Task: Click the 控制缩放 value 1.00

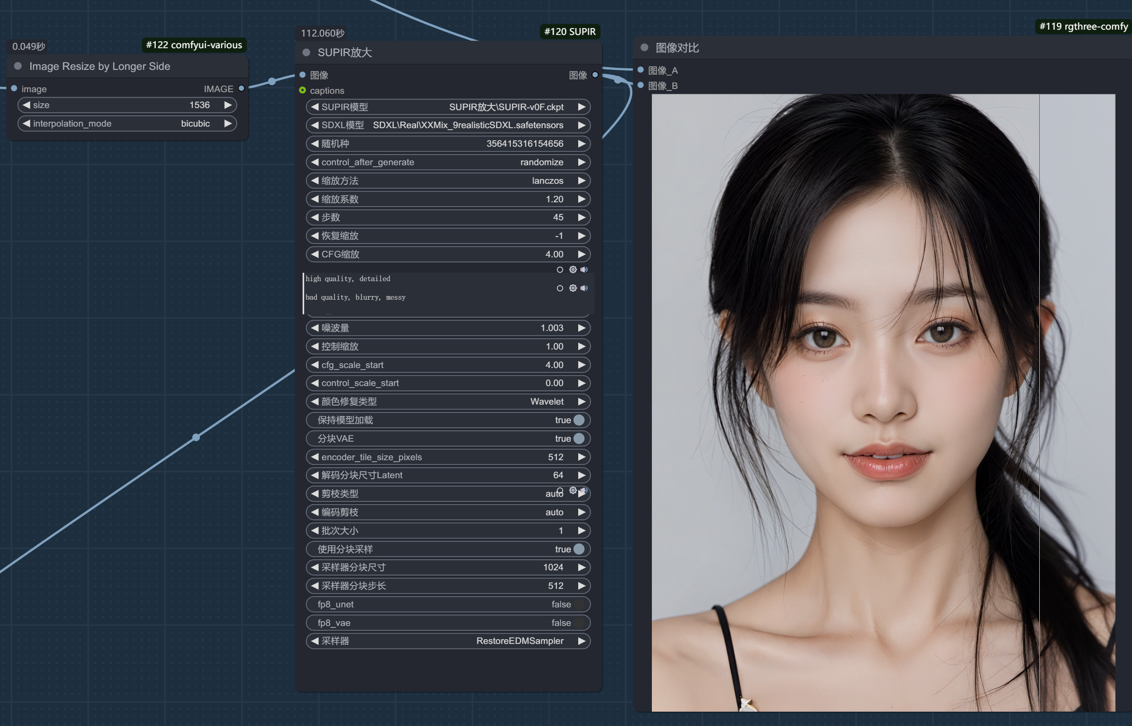Action: (554, 346)
